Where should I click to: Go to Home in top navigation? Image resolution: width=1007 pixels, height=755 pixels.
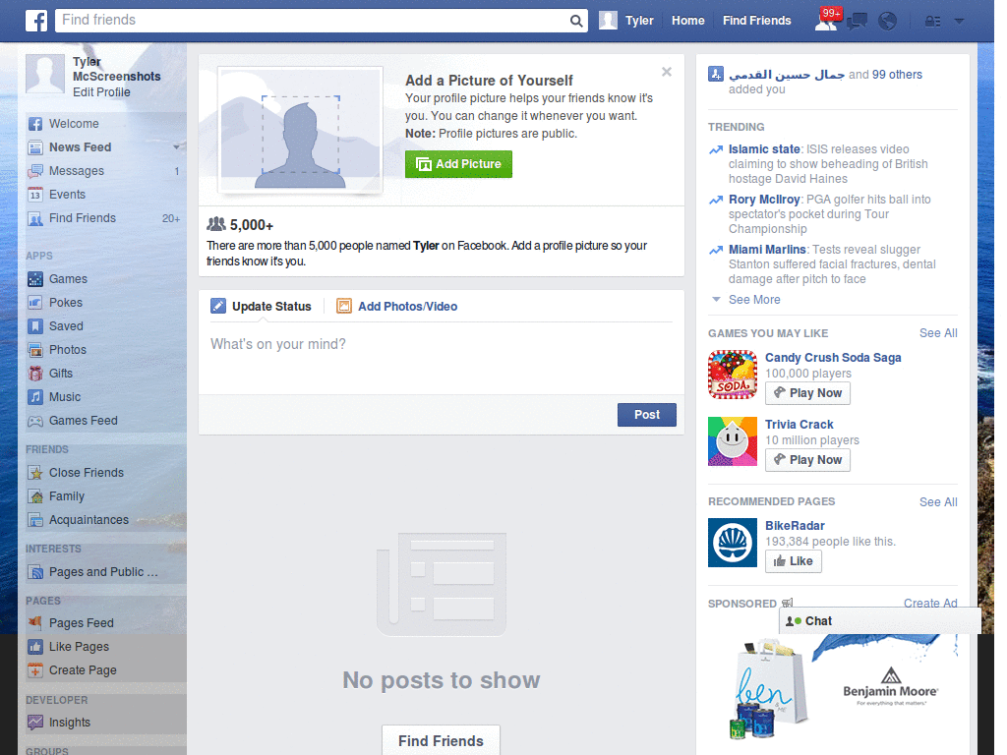(687, 21)
